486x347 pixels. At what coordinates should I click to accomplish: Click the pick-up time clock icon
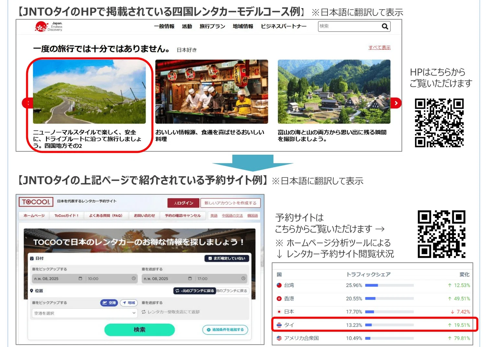click(133, 279)
